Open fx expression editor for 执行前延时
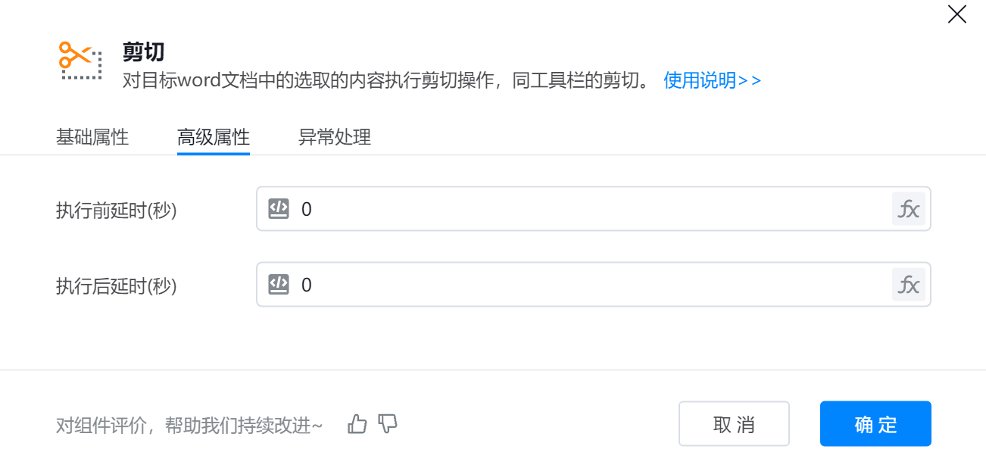Image resolution: width=986 pixels, height=471 pixels. (x=908, y=209)
